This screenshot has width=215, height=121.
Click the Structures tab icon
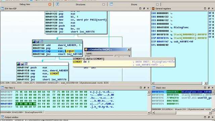[x=57, y=4]
